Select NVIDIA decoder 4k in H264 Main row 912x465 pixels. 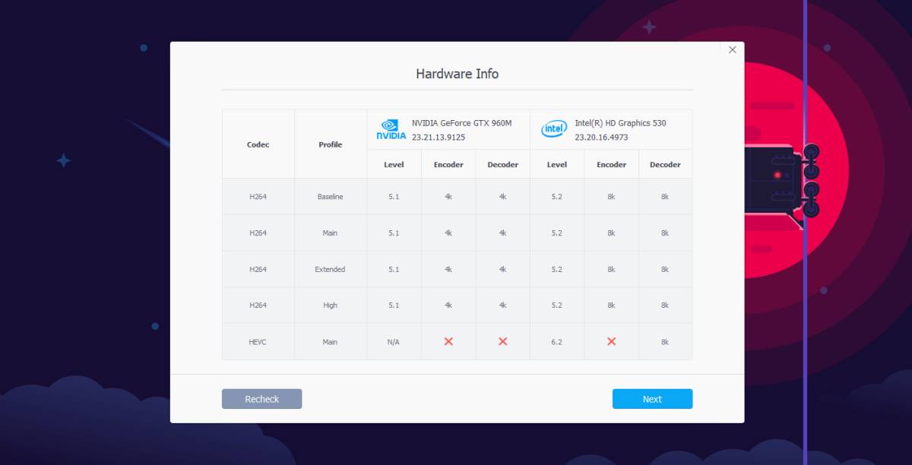point(503,233)
